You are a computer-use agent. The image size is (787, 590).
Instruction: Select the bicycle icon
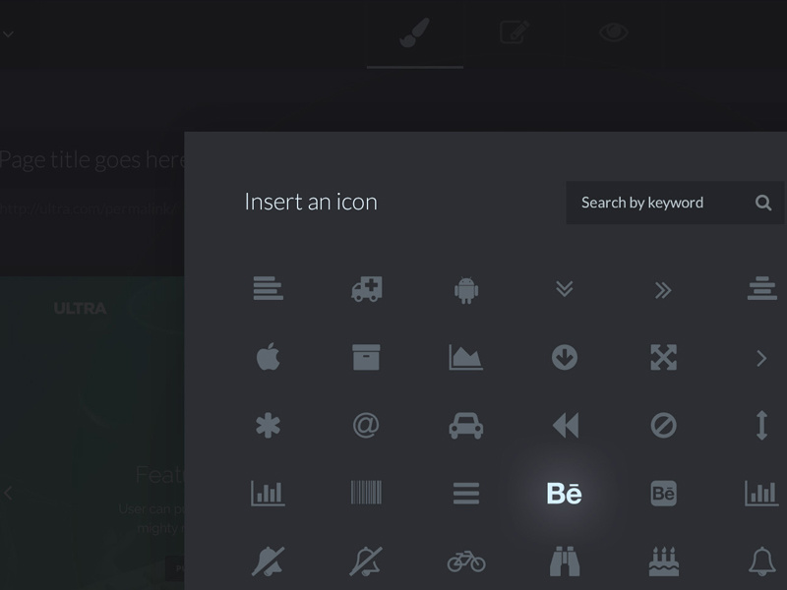(x=465, y=560)
